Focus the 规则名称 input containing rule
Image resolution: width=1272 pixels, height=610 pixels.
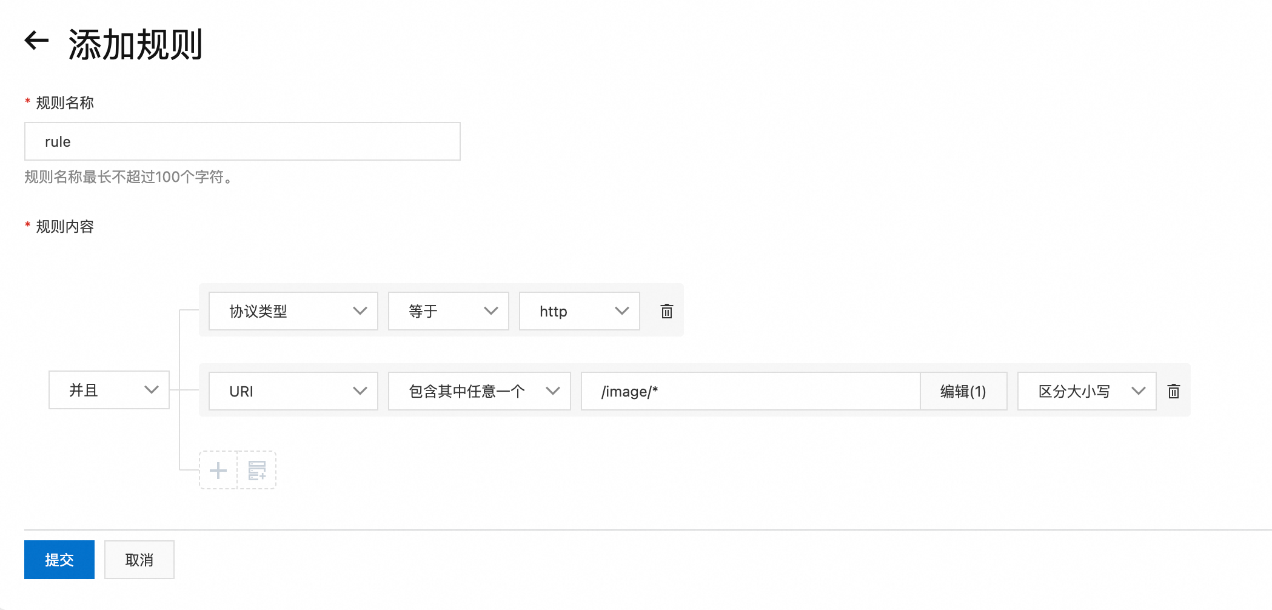pos(243,141)
